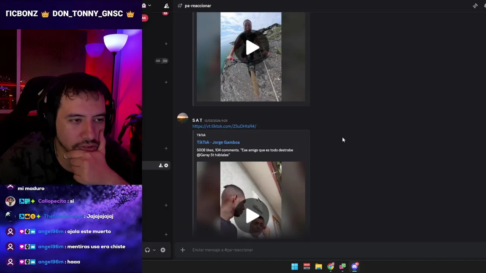486x273 pixels.
Task: Click the create invite icon on selected channel
Action: [161, 165]
